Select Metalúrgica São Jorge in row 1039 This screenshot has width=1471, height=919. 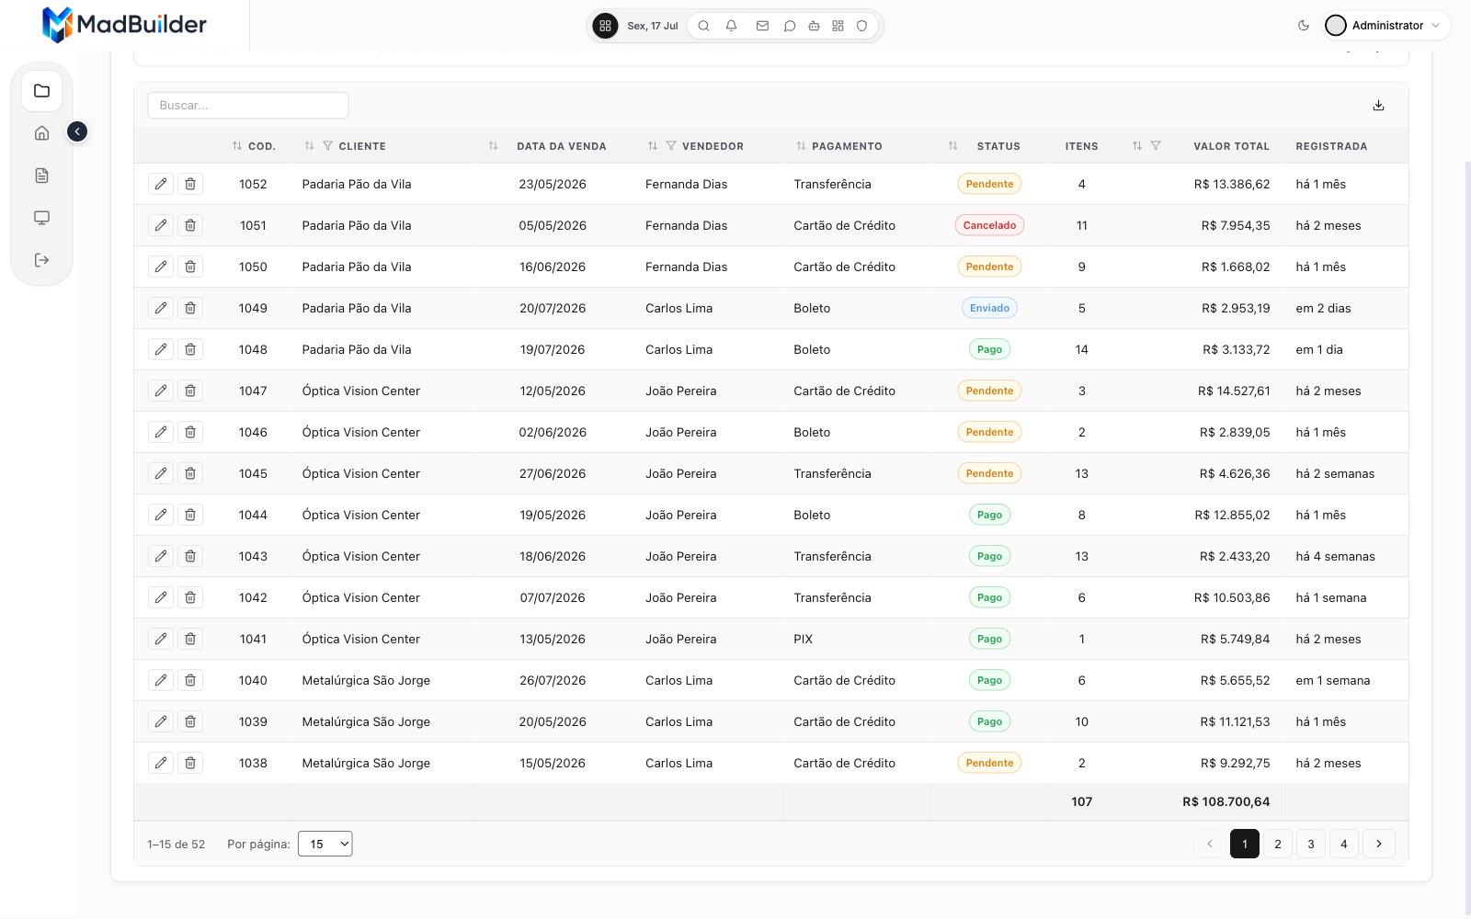pyautogui.click(x=366, y=721)
